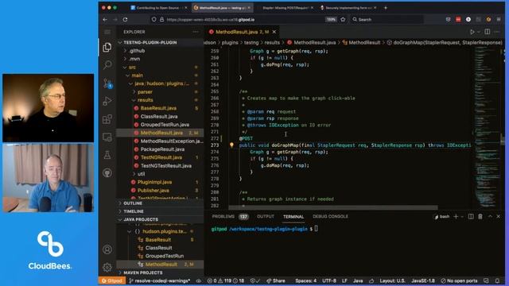Kill terminal with trash icon

[x=480, y=217]
